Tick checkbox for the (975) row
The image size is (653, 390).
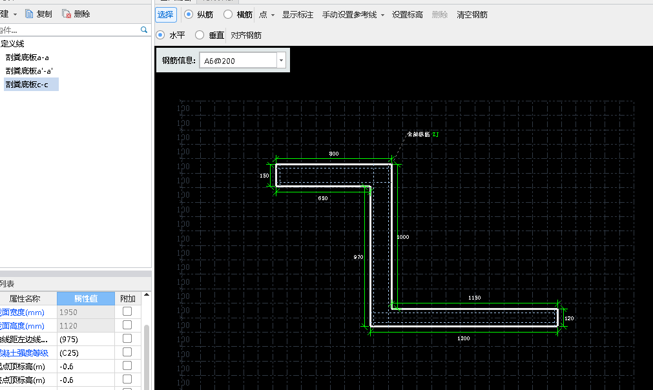click(x=127, y=338)
